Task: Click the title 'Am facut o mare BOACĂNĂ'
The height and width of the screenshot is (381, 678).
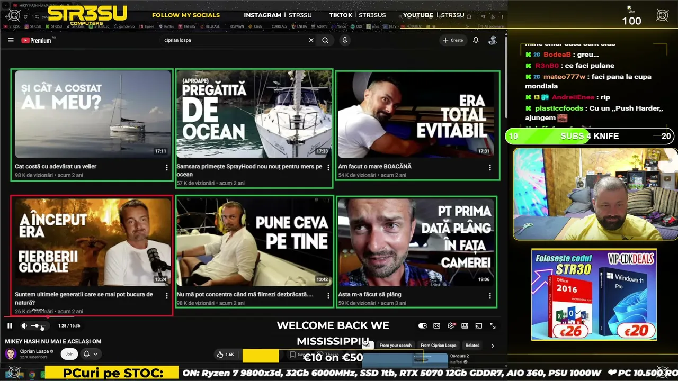Action: click(x=374, y=166)
